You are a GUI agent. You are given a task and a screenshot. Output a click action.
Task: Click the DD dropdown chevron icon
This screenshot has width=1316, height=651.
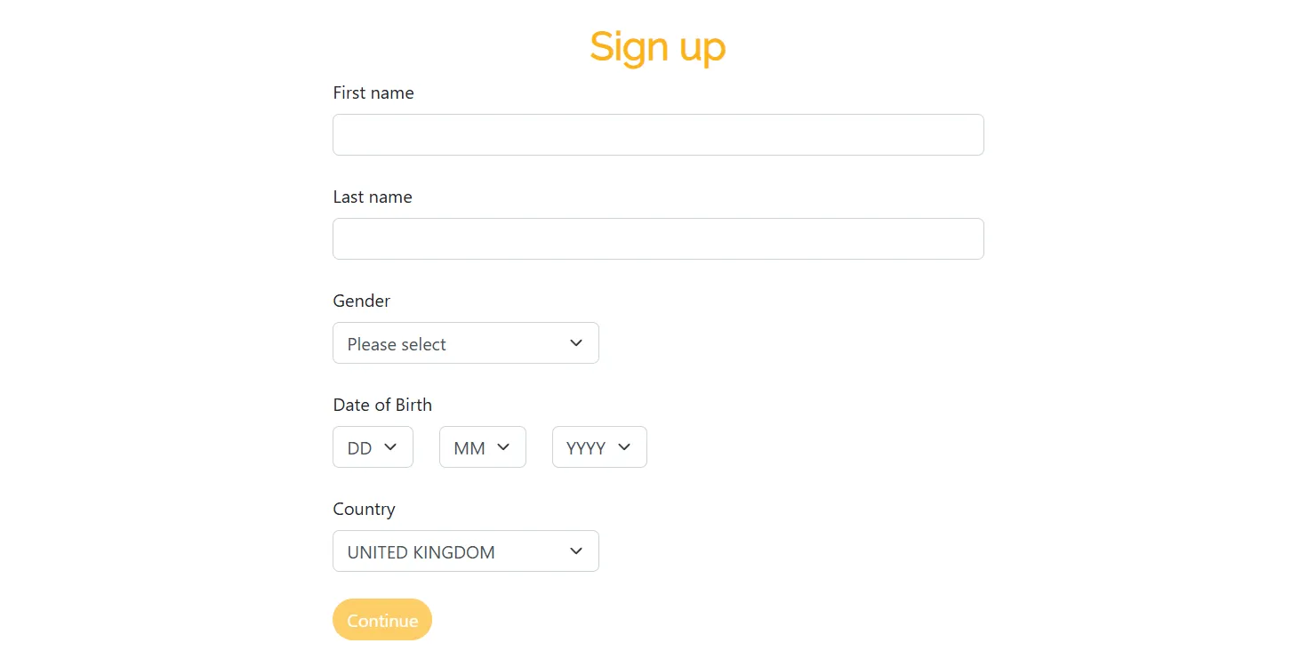391,447
